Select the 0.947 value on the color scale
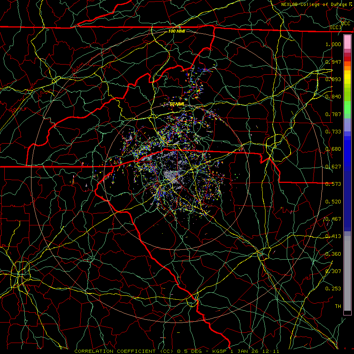 click(x=333, y=62)
